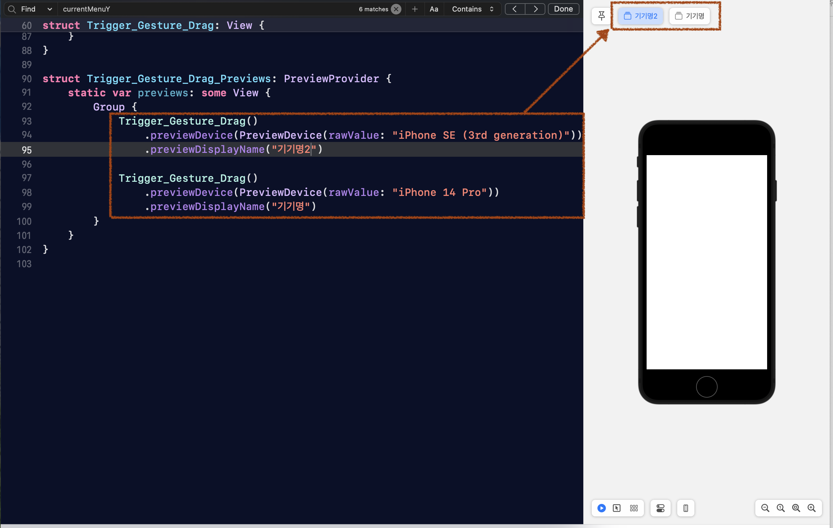The height and width of the screenshot is (528, 833).
Task: Add search term with plus button
Action: [x=415, y=9]
